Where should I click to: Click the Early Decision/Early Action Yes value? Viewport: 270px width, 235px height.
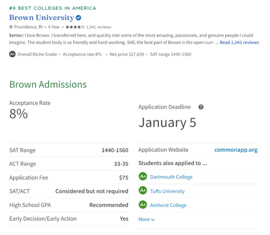(x=124, y=219)
